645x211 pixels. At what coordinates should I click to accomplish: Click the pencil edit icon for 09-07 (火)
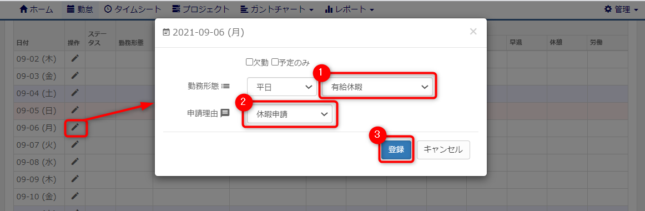pos(74,144)
